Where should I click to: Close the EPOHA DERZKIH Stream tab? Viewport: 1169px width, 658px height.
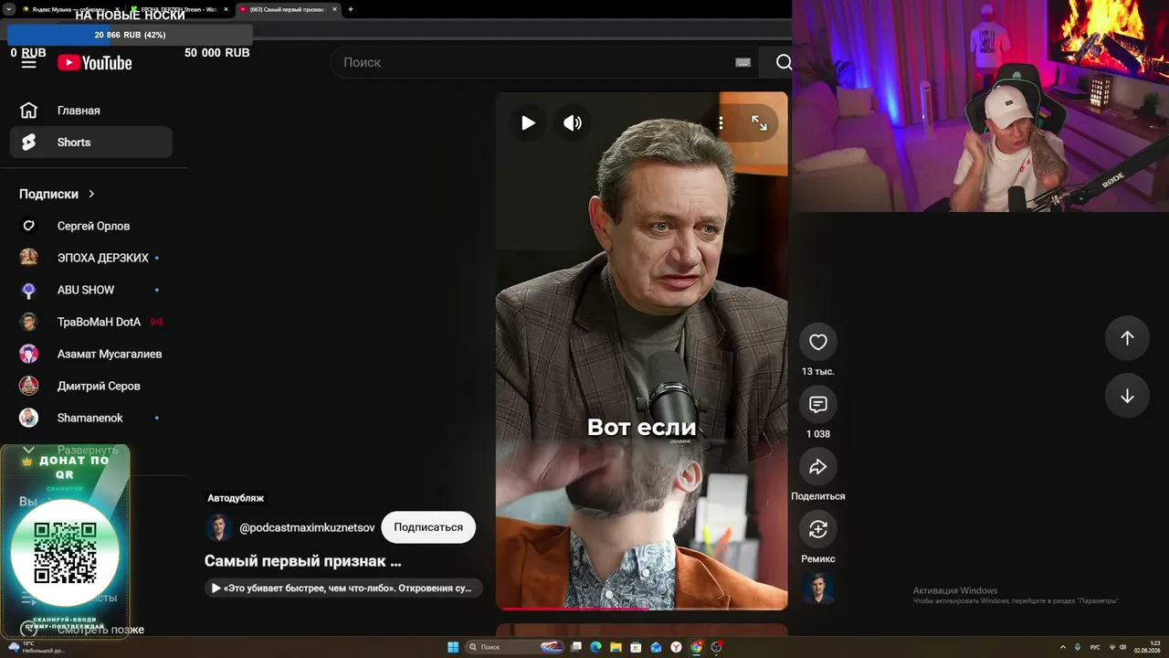[x=226, y=9]
